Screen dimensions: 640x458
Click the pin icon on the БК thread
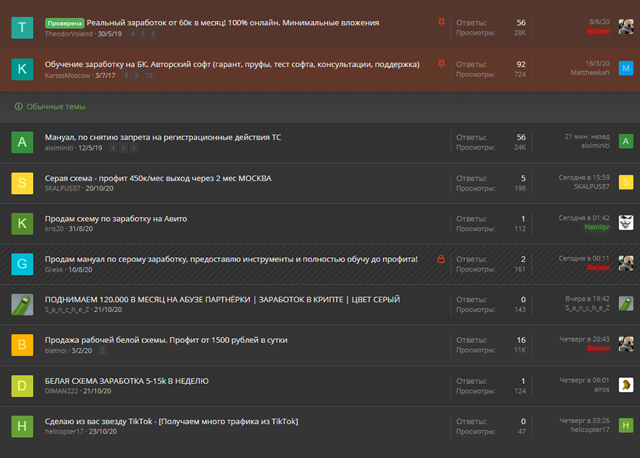point(441,64)
